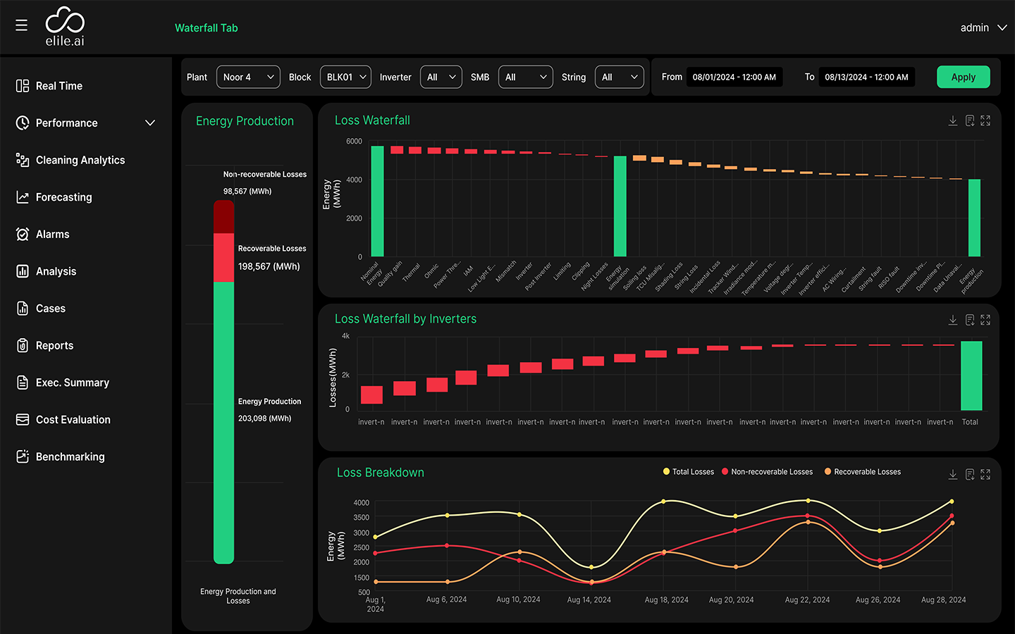The image size is (1015, 634).
Task: Click the Forecasting chart icon
Action: (23, 197)
